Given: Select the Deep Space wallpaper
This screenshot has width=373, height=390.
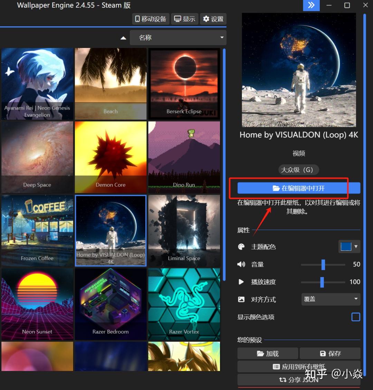Looking at the screenshot, I should click(x=37, y=157).
